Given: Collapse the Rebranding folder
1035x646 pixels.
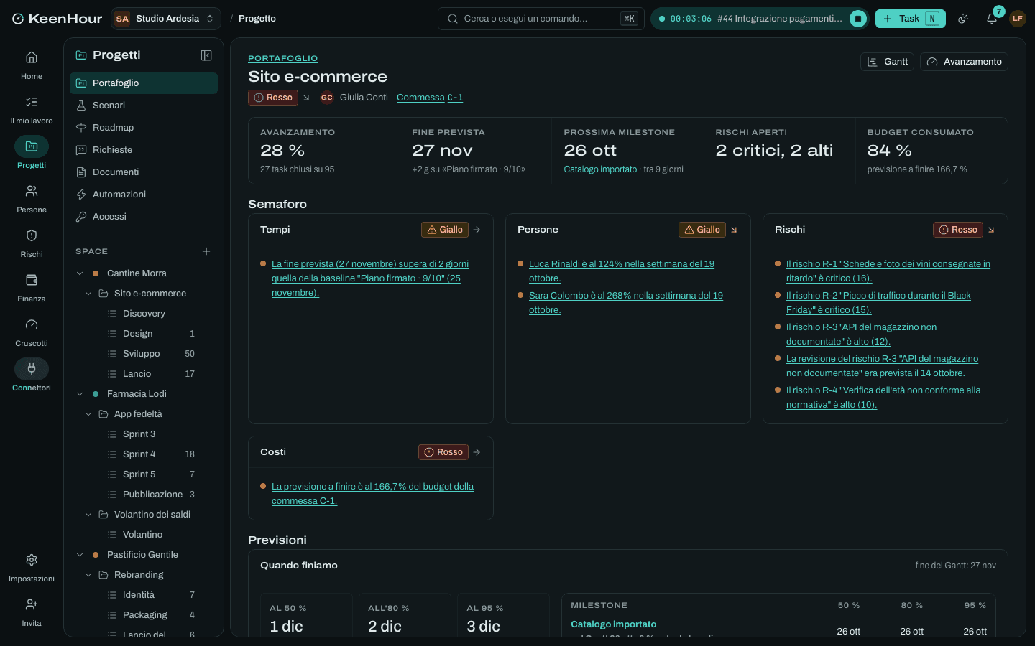Looking at the screenshot, I should [88, 575].
